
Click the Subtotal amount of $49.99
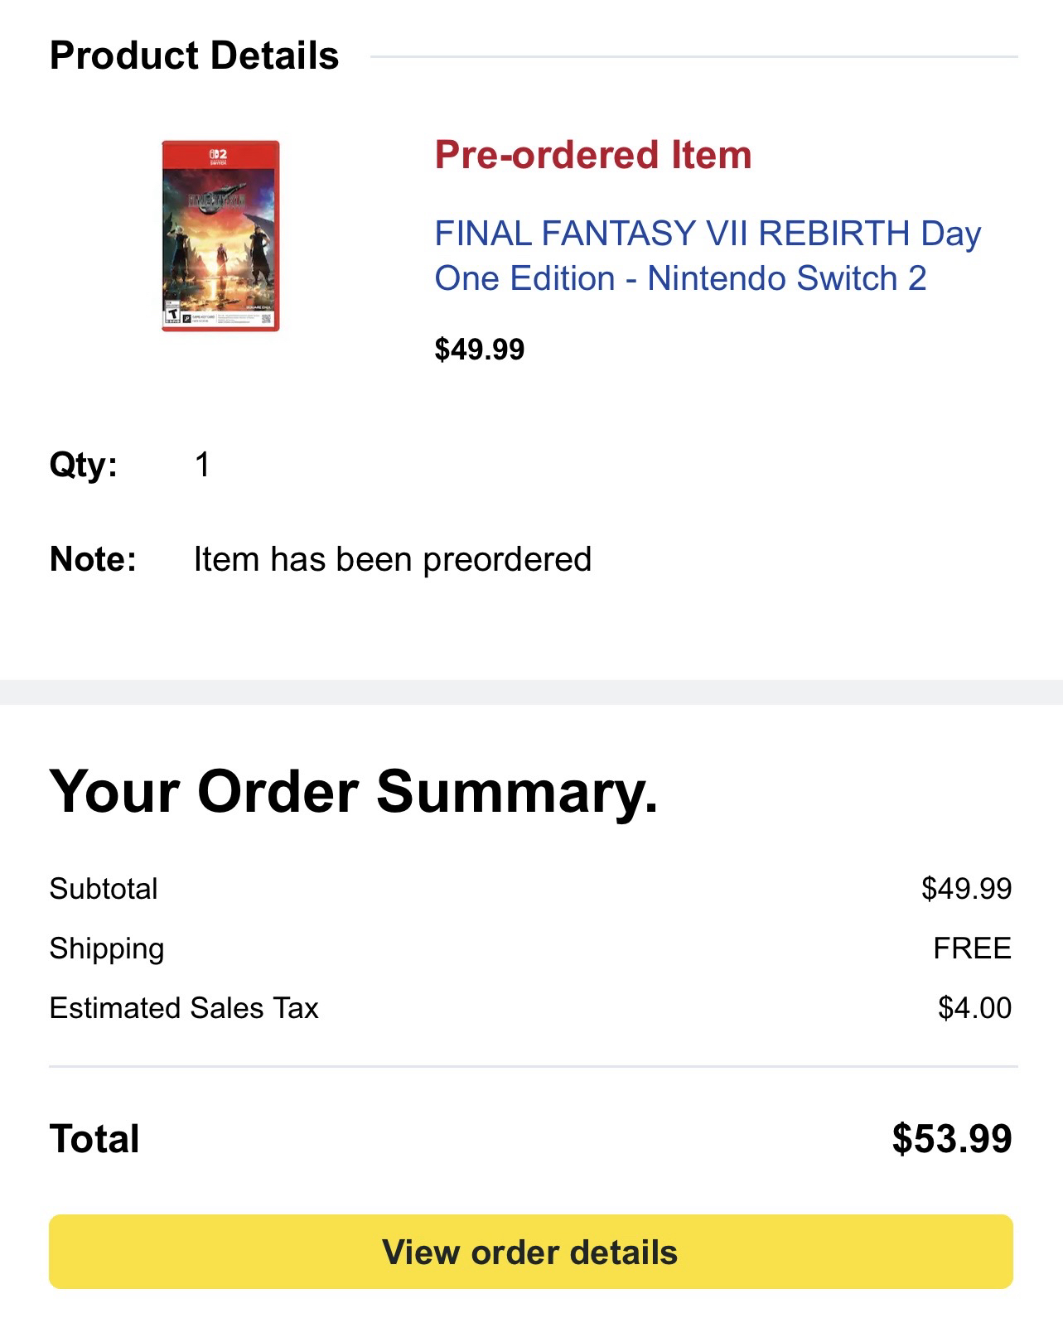(x=966, y=889)
